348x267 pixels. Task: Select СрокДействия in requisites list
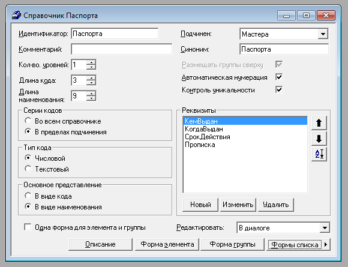pos(245,137)
